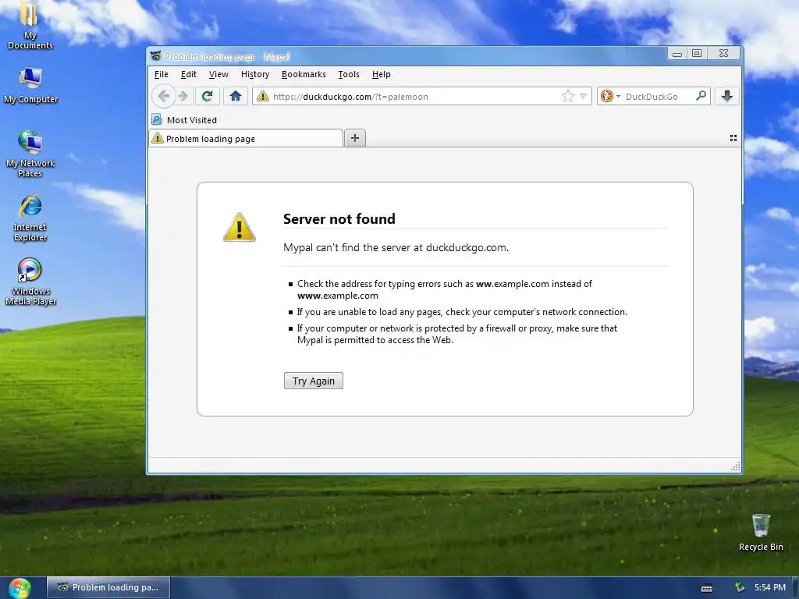The width and height of the screenshot is (799, 599).
Task: Select the Problem loading page tab
Action: [246, 139]
